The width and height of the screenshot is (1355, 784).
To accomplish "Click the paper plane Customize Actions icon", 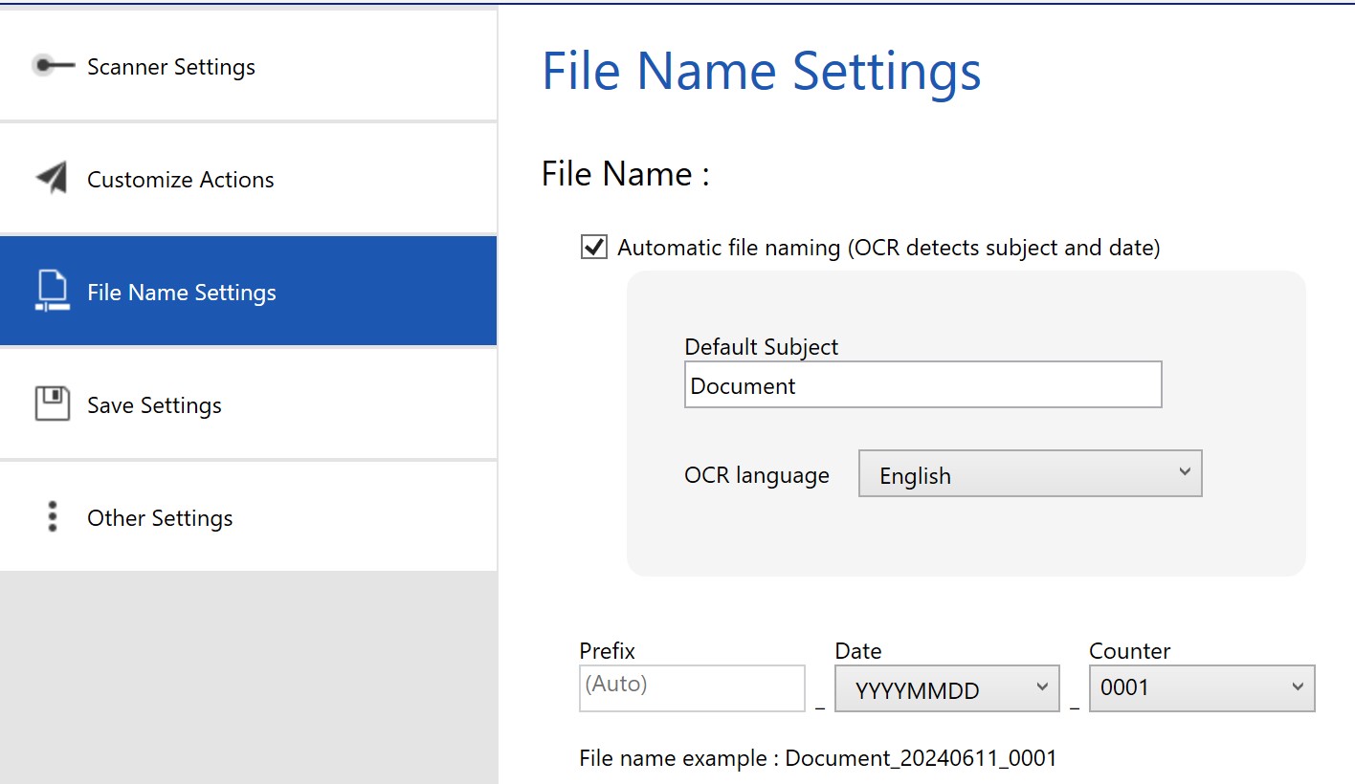I will tap(53, 179).
